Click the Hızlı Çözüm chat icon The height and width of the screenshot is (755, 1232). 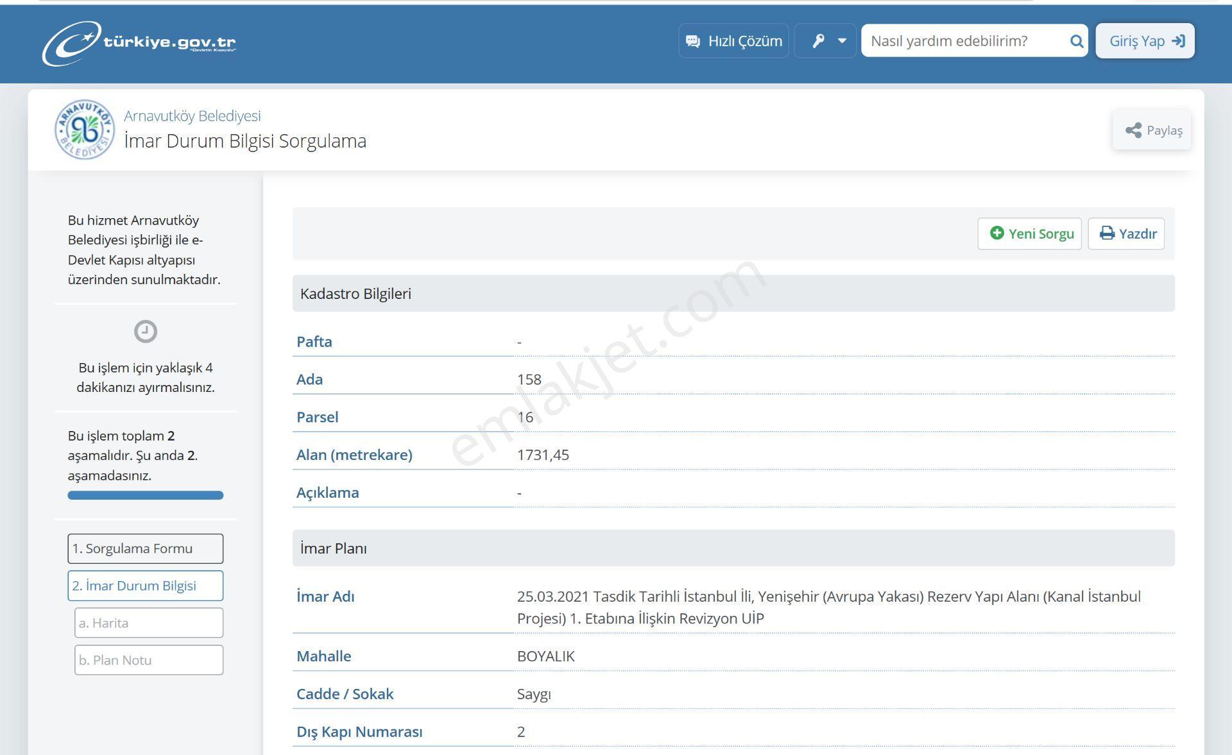[693, 41]
